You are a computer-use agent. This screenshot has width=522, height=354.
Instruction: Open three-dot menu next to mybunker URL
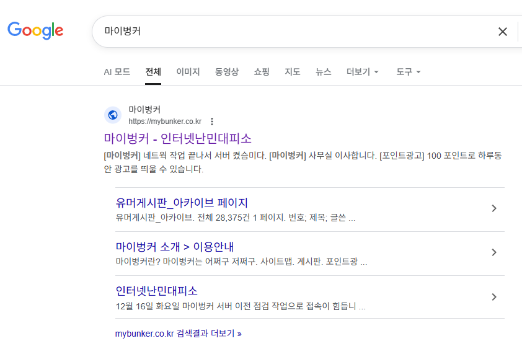212,122
